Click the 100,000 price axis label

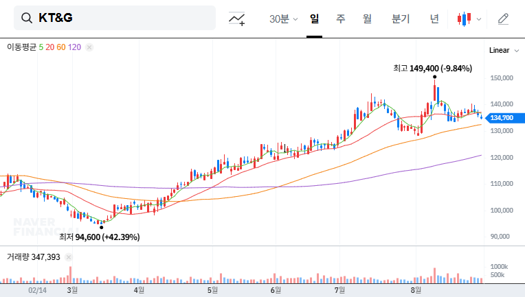click(502, 211)
